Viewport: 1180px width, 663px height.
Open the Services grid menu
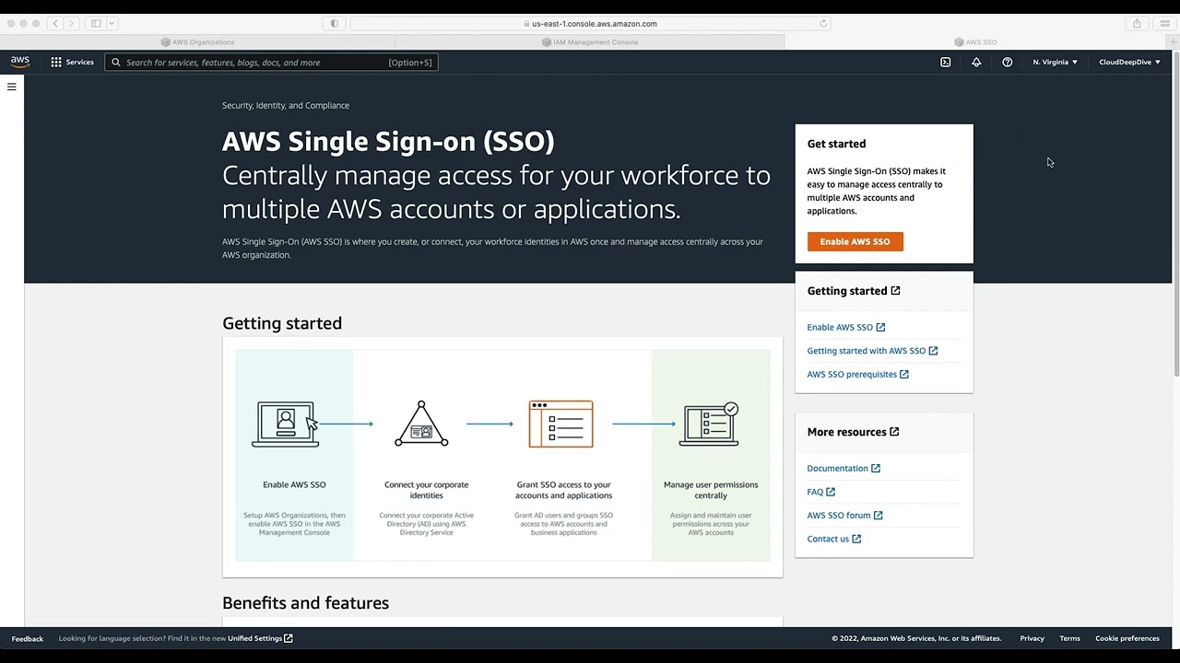coord(56,62)
